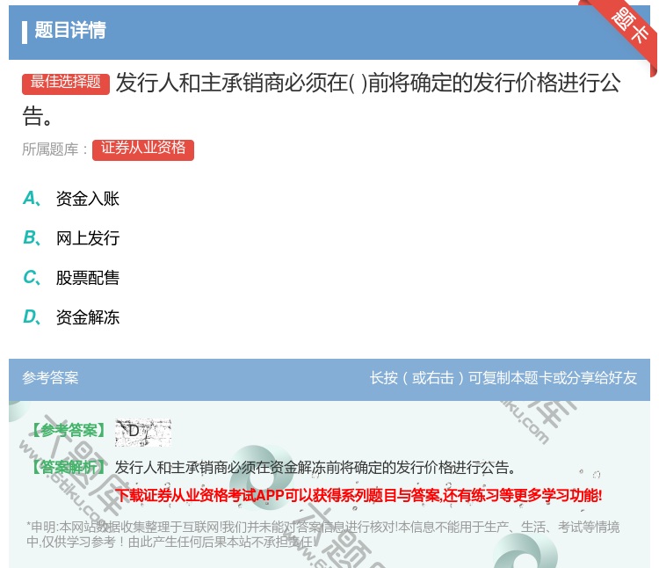
Task: Click the answer image showing D
Action: pyautogui.click(x=142, y=432)
